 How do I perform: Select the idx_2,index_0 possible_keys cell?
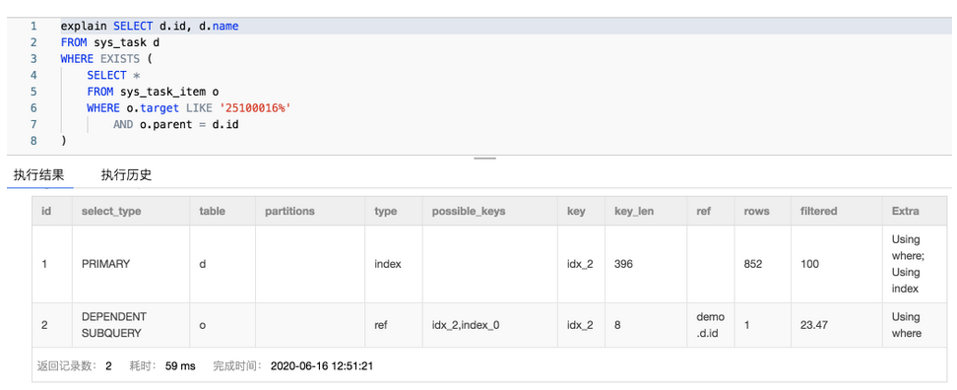pos(466,325)
